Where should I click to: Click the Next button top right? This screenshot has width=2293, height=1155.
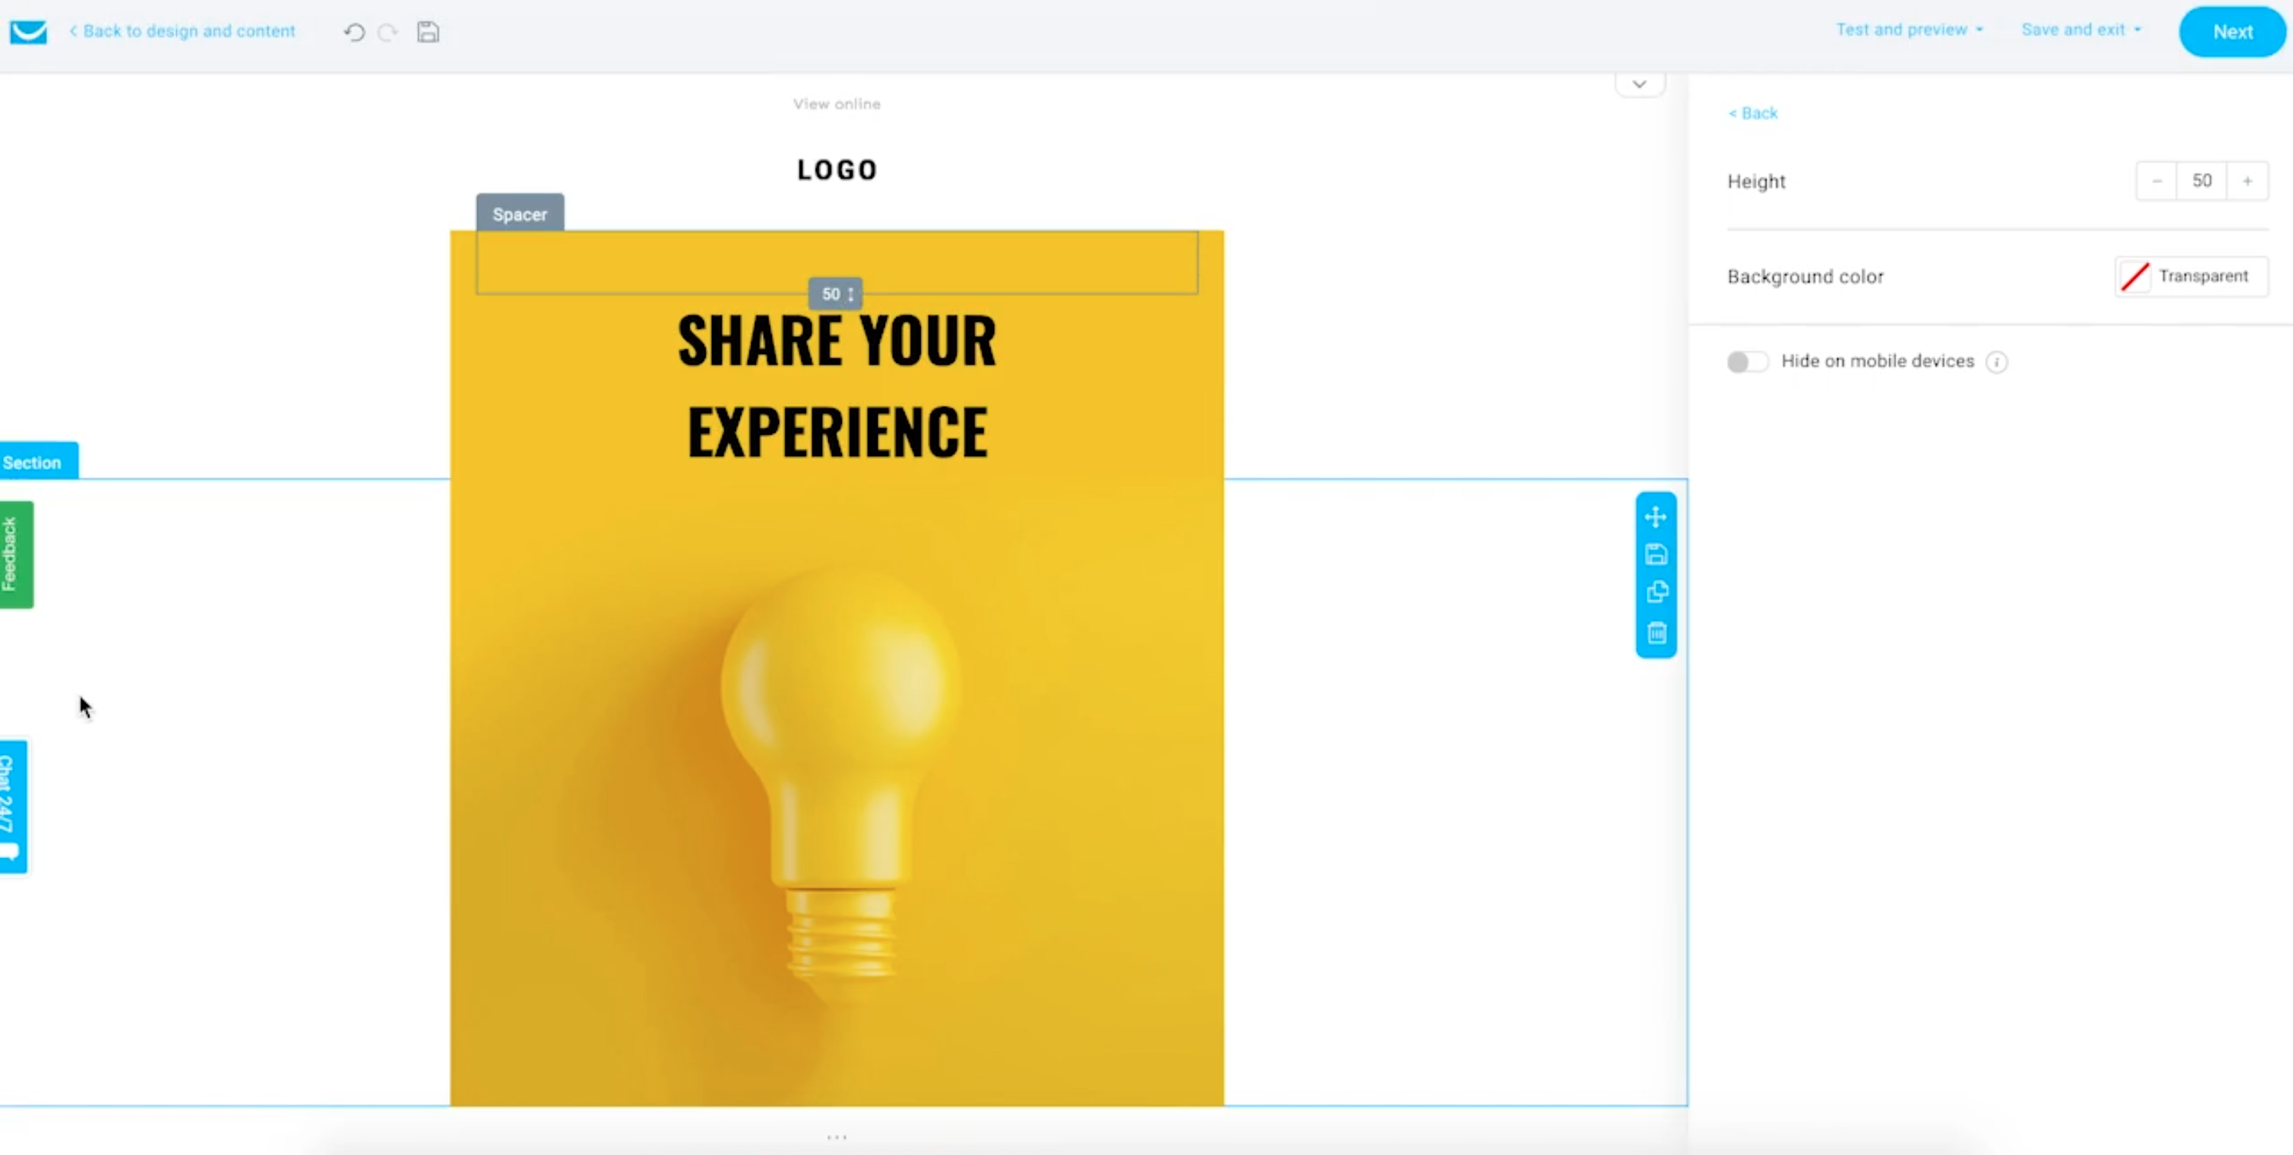[x=2232, y=31]
